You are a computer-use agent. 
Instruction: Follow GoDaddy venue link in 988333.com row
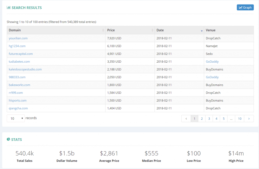(x=212, y=77)
